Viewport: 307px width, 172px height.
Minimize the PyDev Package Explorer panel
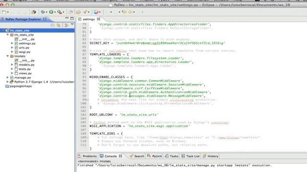[x=67, y=18]
